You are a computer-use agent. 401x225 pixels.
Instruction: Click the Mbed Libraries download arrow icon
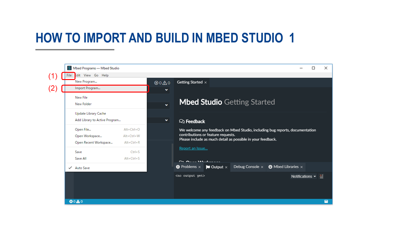(270, 167)
